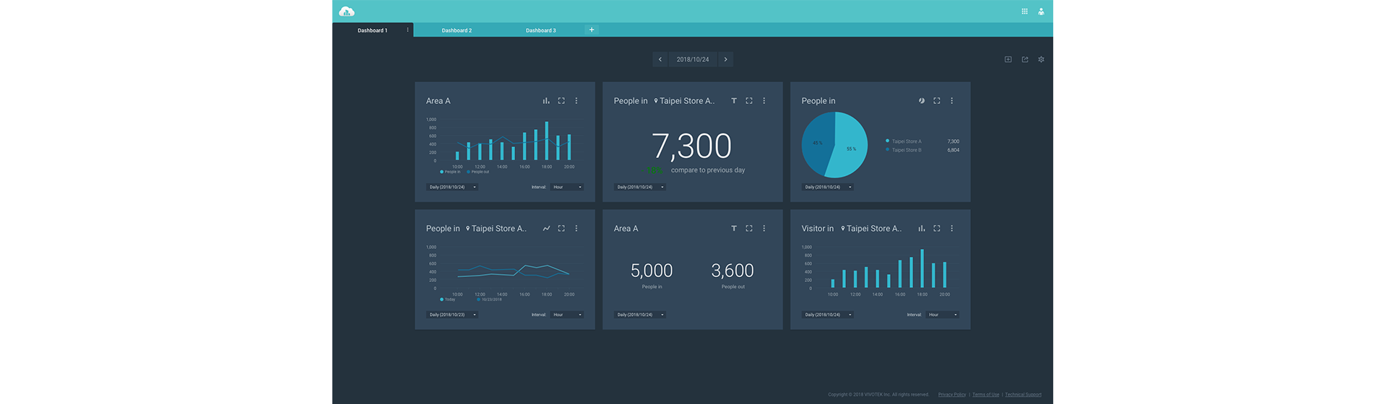Viewport: 1387px width, 404px height.
Task: Switch to Dashboard 3 tab
Action: pos(540,30)
